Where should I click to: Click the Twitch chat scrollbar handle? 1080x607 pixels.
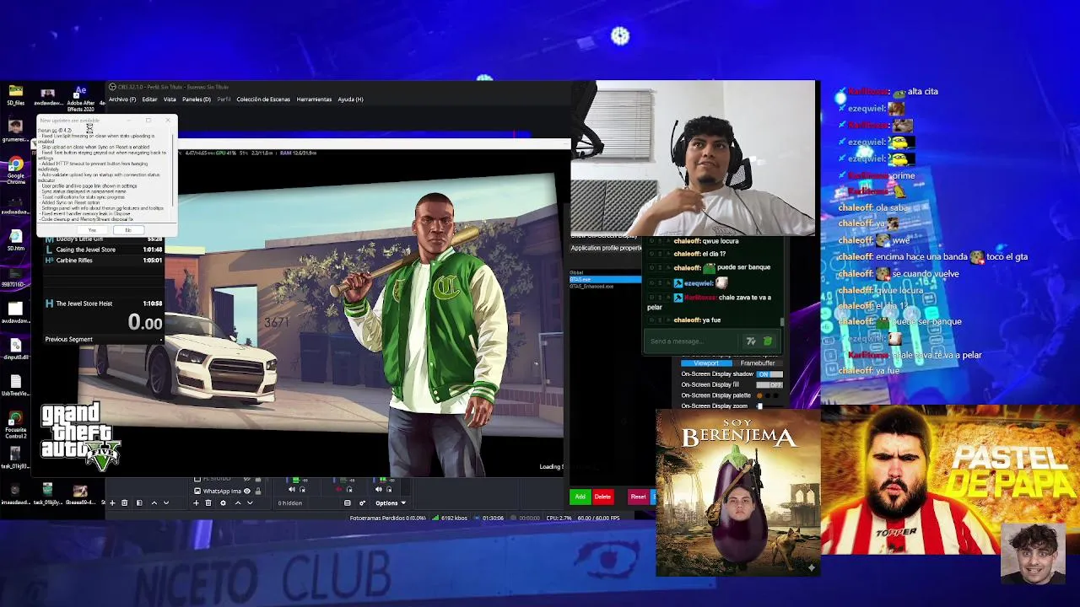[782, 321]
